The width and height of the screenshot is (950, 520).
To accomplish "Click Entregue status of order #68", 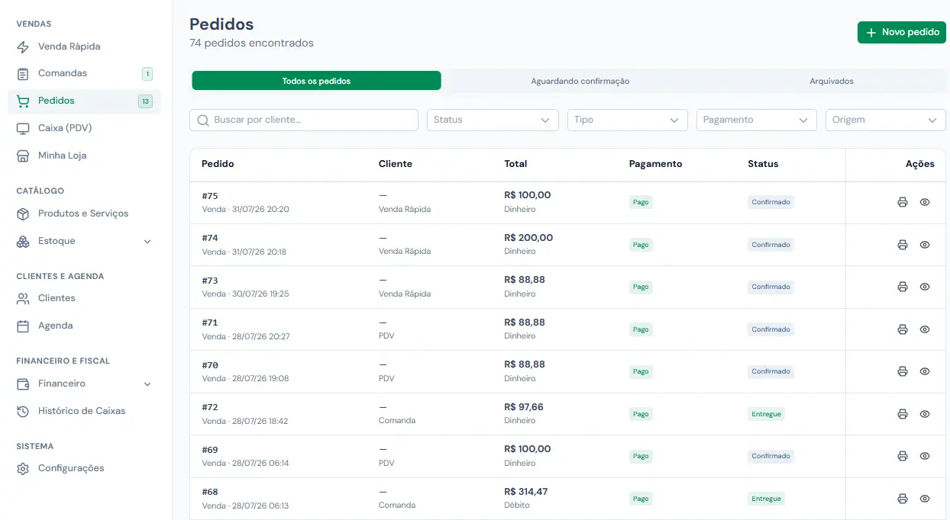I will point(766,499).
